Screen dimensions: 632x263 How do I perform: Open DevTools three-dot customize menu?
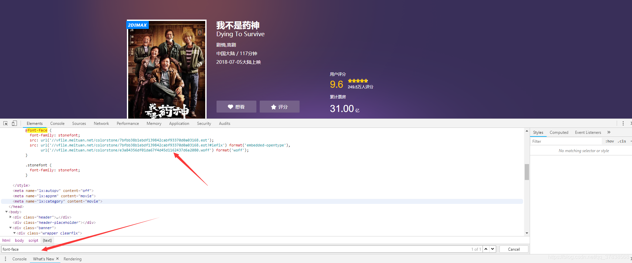[623, 123]
